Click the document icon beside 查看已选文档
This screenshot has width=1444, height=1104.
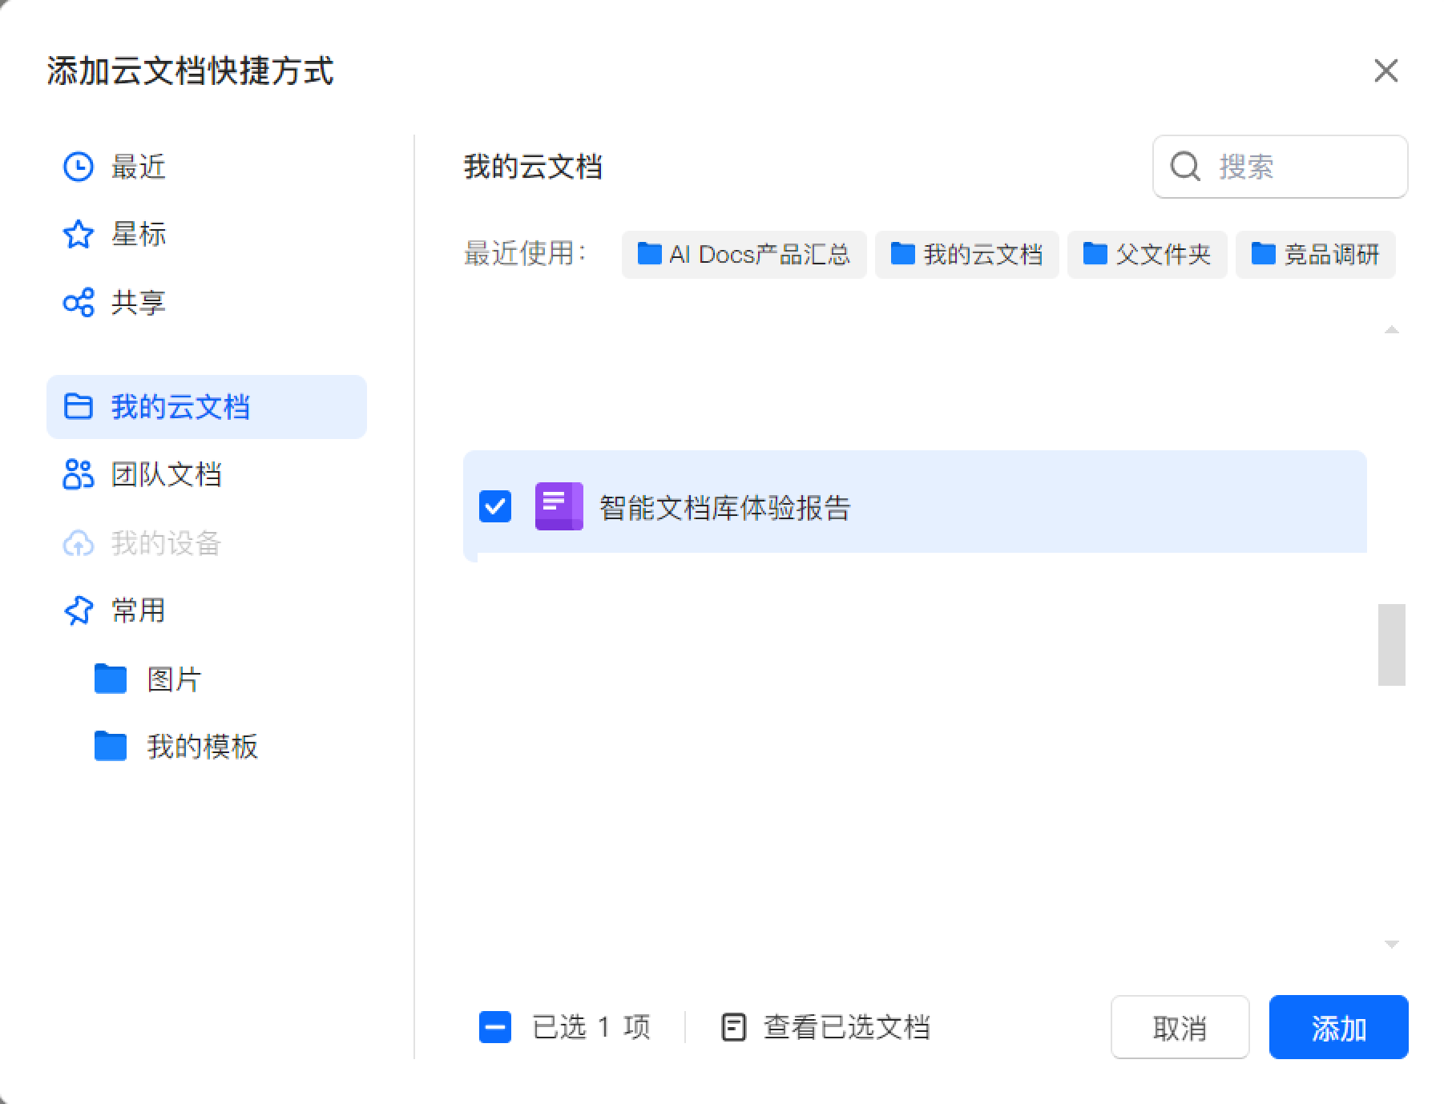point(734,1027)
